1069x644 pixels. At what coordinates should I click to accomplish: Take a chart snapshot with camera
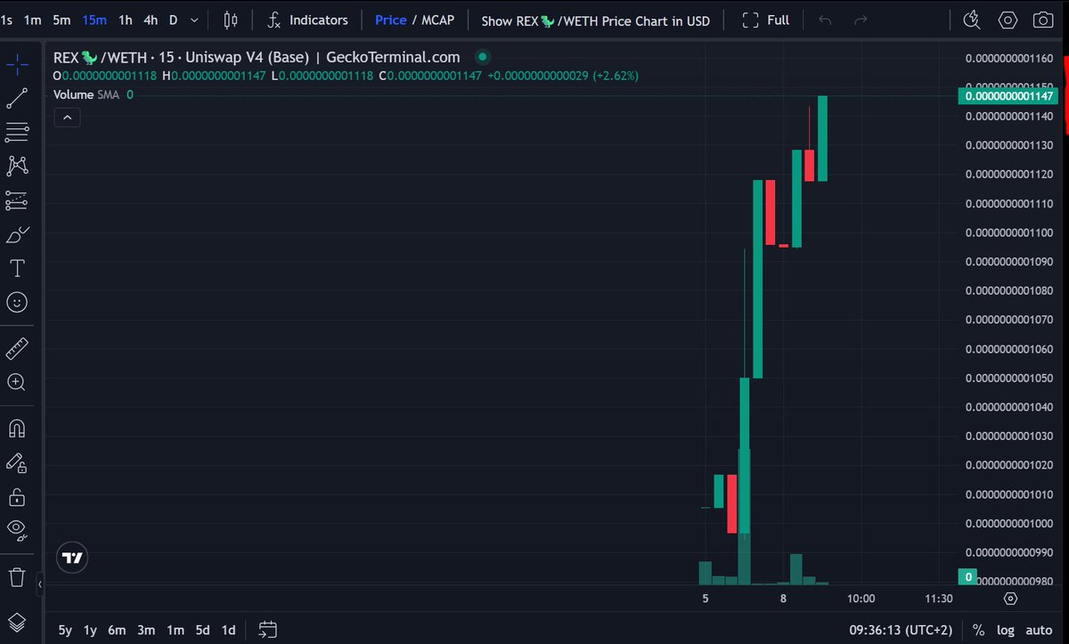pos(1042,20)
